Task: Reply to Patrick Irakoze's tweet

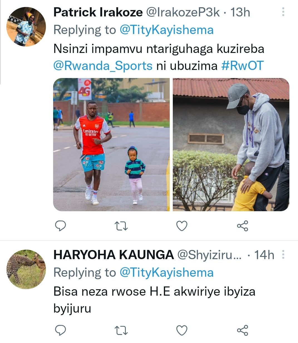Action: point(60,226)
